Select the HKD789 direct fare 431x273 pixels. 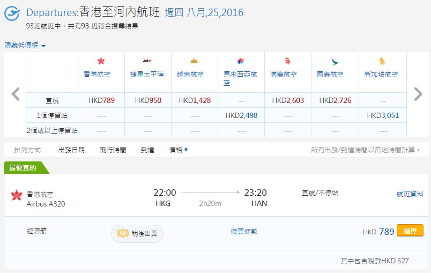pyautogui.click(x=101, y=100)
